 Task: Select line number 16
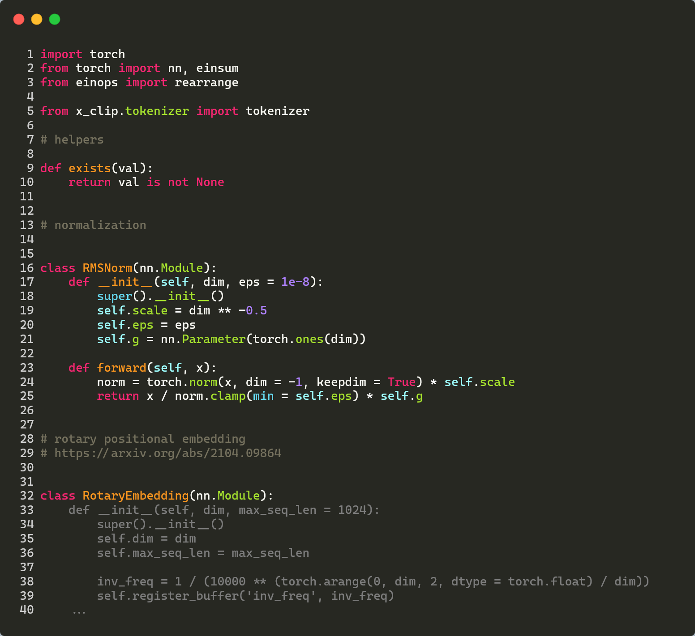26,267
